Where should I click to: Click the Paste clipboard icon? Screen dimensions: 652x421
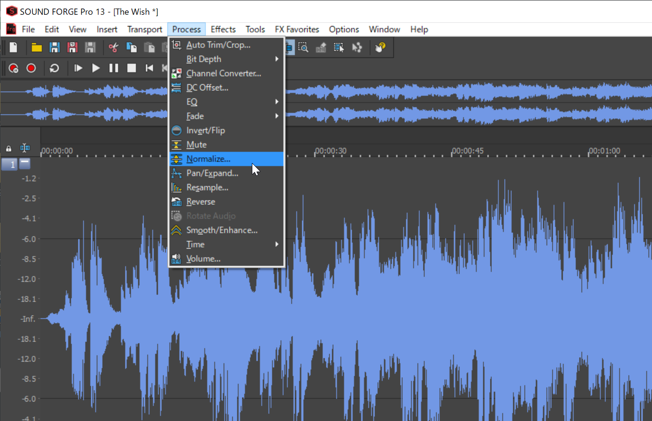click(149, 48)
